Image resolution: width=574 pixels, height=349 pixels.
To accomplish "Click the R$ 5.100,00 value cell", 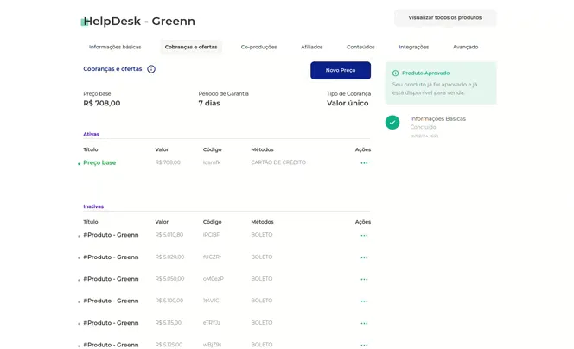I will 169,301.
